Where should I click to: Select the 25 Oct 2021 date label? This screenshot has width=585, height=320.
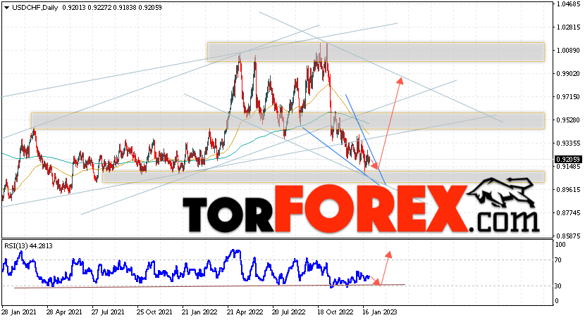[154, 312]
